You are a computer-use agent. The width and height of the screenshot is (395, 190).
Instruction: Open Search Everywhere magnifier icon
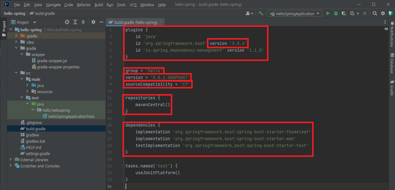click(x=375, y=13)
